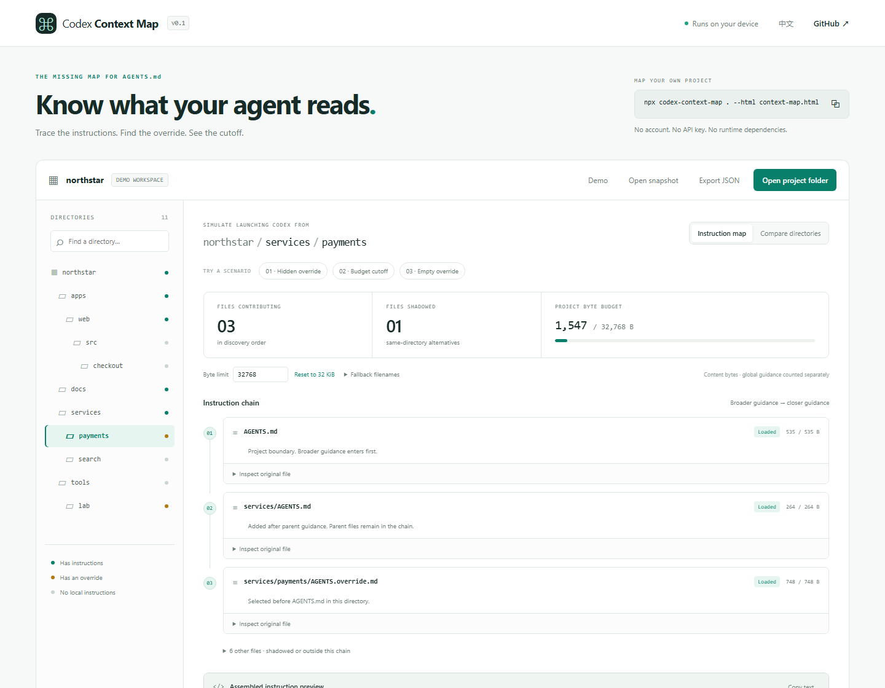The width and height of the screenshot is (885, 688).
Task: Click northstar breadcrumb segment
Action: pyautogui.click(x=229, y=242)
